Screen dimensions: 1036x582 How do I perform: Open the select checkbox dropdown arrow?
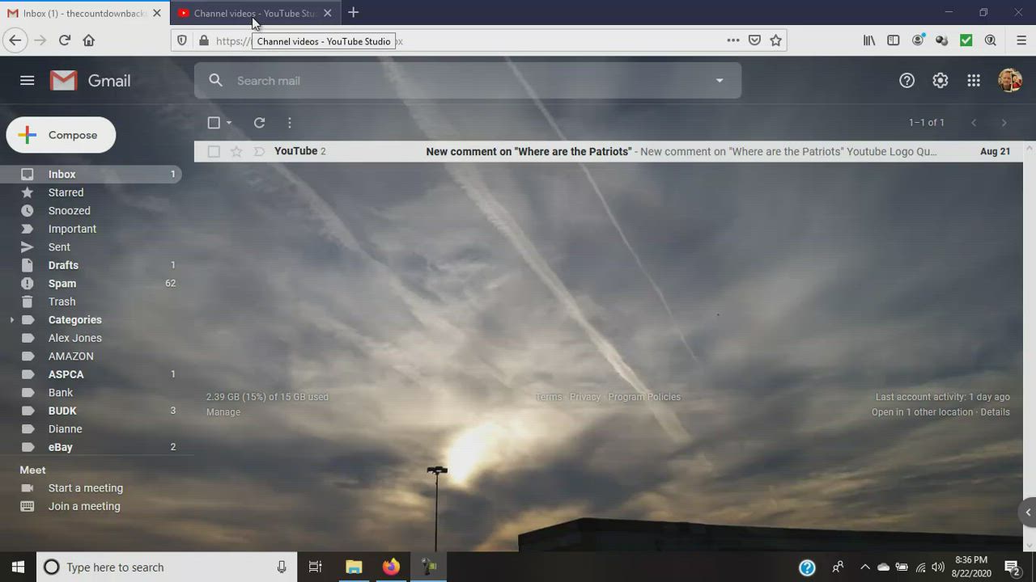click(229, 123)
